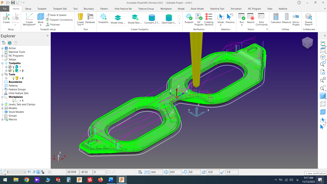Click the Thickness button

(x=53, y=25)
